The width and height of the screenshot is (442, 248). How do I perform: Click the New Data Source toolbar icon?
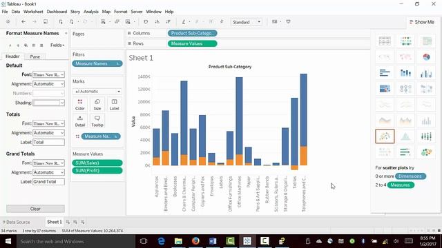(x=61, y=21)
